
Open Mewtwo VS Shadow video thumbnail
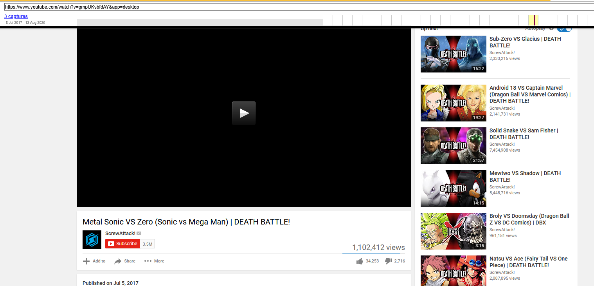pos(454,188)
